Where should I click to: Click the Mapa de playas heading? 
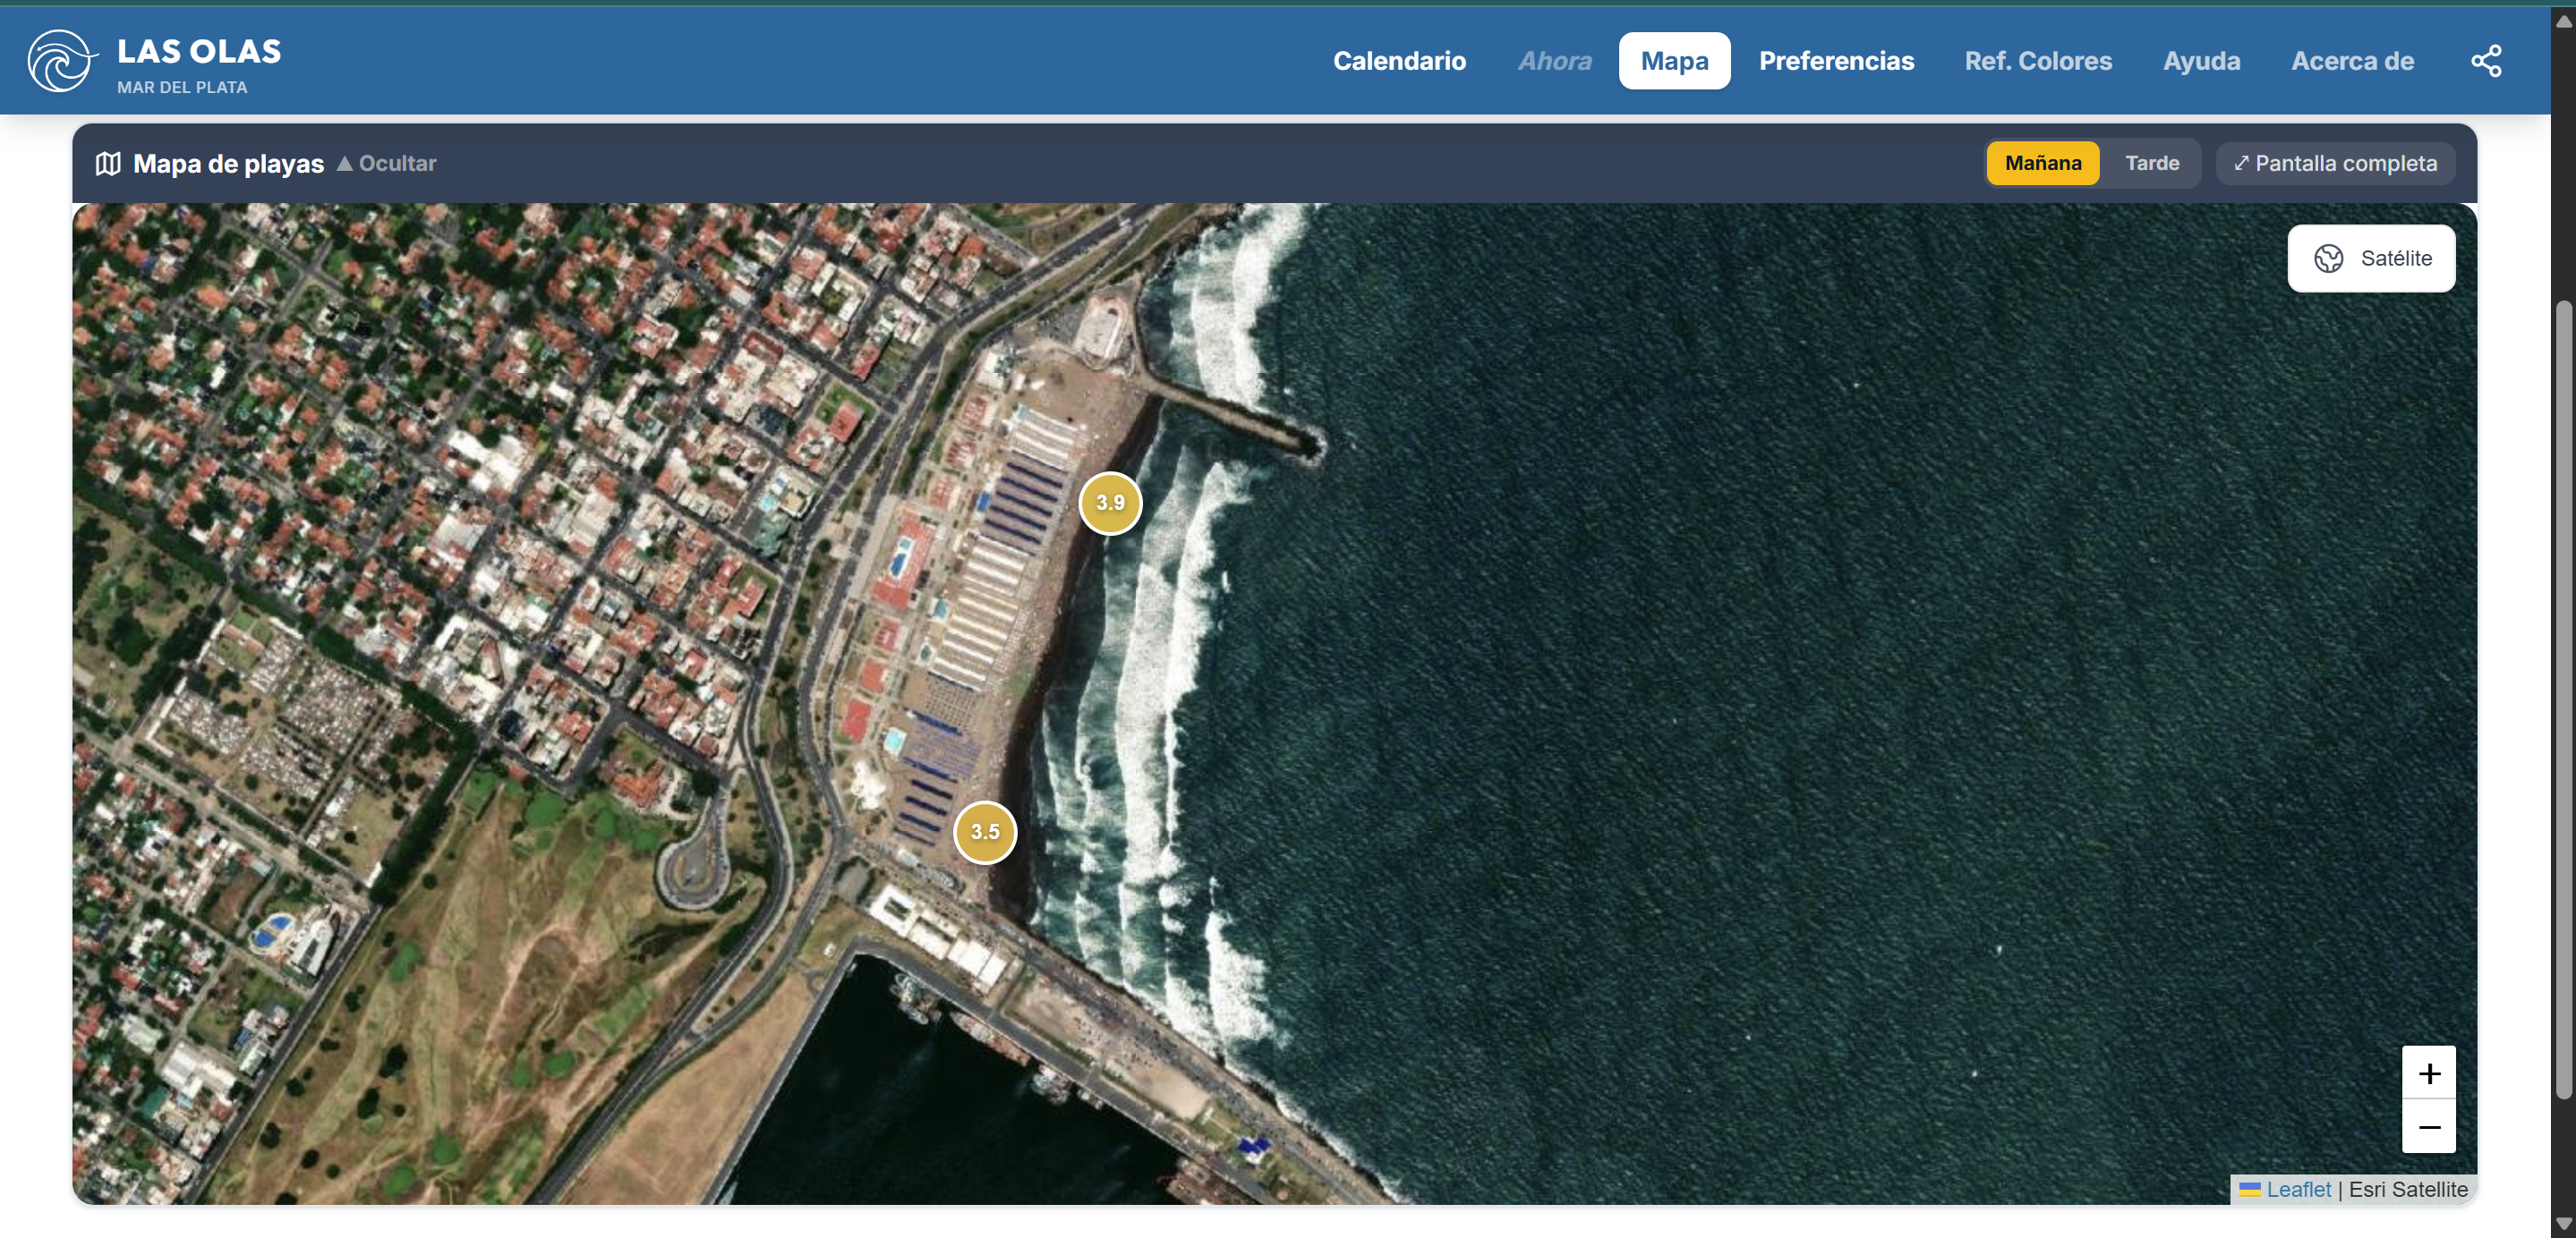pyautogui.click(x=228, y=164)
